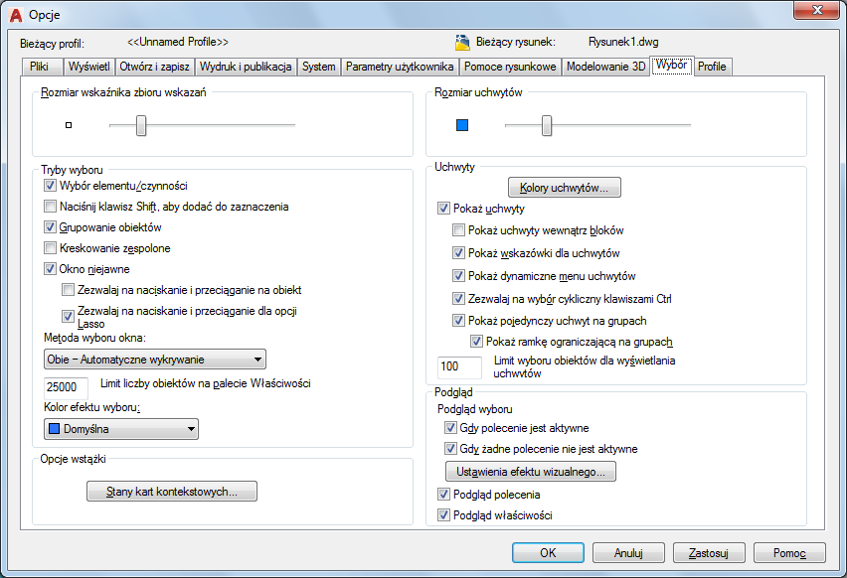
Task: Click the grip size slider handle
Action: (546, 125)
